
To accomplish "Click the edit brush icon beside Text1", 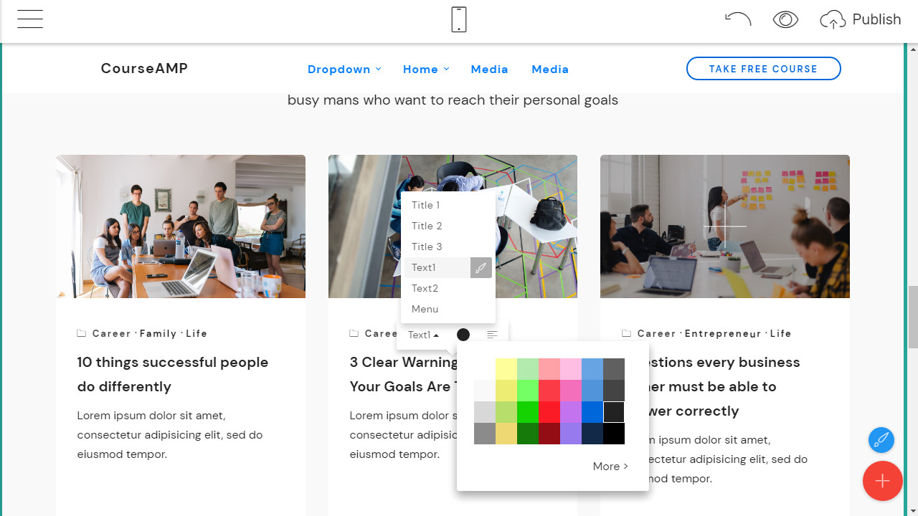I will coord(481,267).
